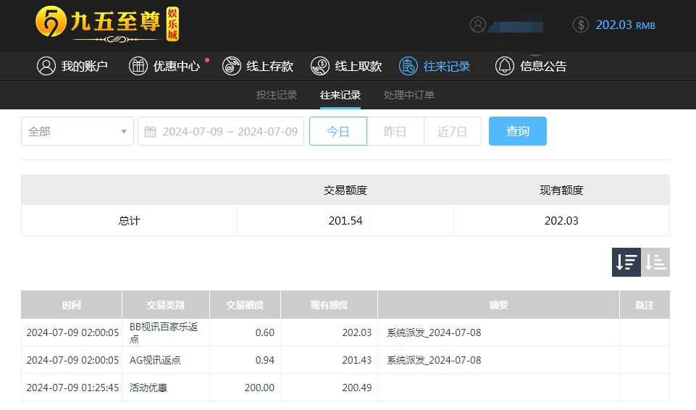Select the 近7日 date range option

pyautogui.click(x=452, y=131)
